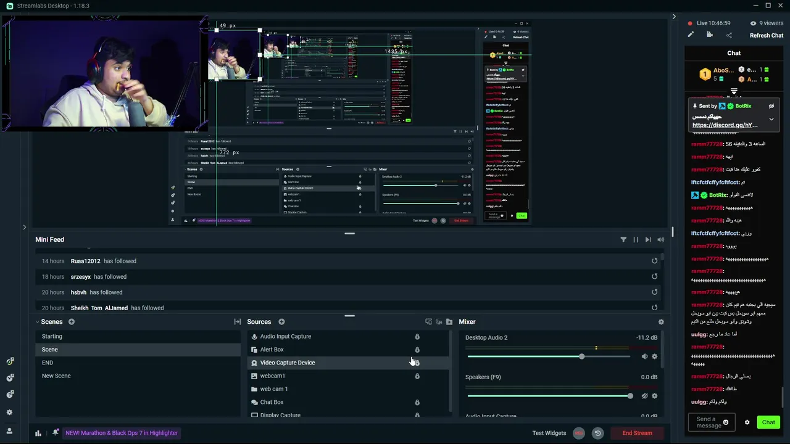Screen dimensions: 790x444
Task: Mute Mini Feed event sounds
Action: click(x=661, y=240)
